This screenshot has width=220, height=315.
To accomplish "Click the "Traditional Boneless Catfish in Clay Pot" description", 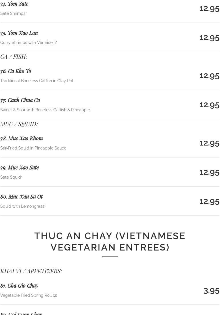I will [x=37, y=81].
